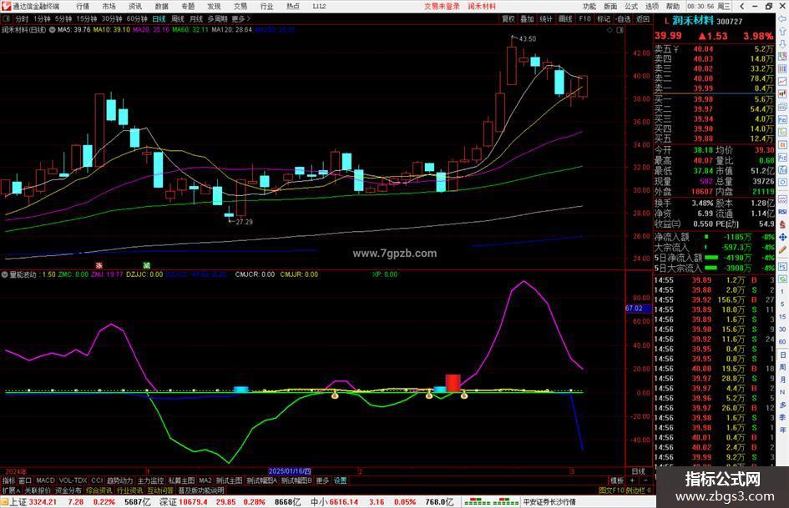Click the 日 period button in the right sidebar
The height and width of the screenshot is (508, 789).
coord(782,355)
